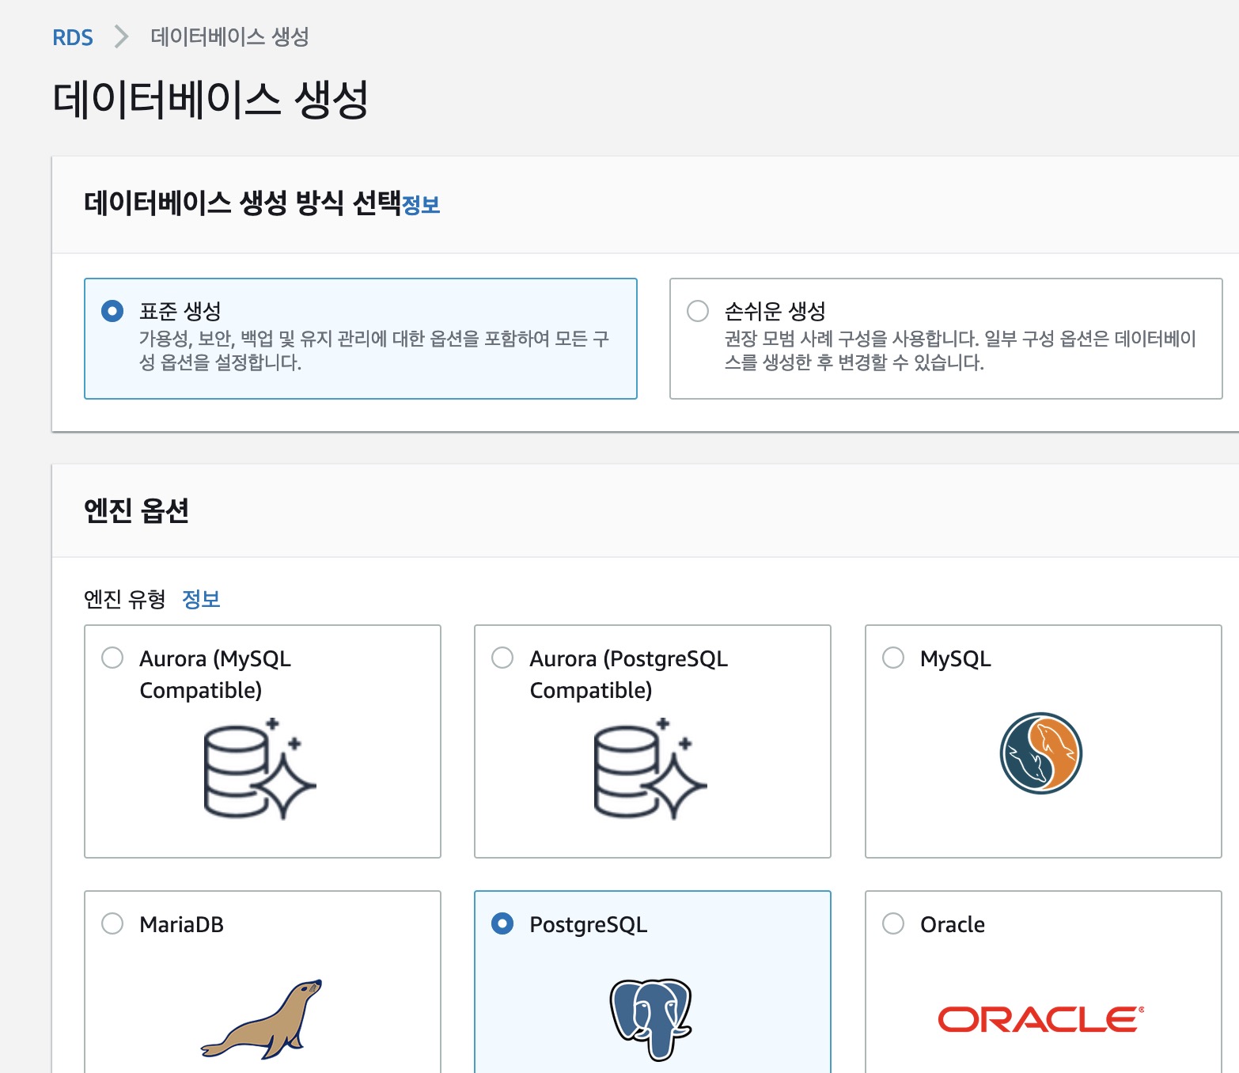Viewport: 1239px width, 1073px height.
Task: Click the 데이터베이스 생성 breadcrumb text
Action: (x=229, y=36)
